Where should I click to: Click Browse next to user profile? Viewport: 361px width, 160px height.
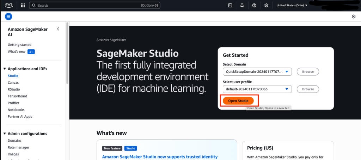[x=308, y=89]
